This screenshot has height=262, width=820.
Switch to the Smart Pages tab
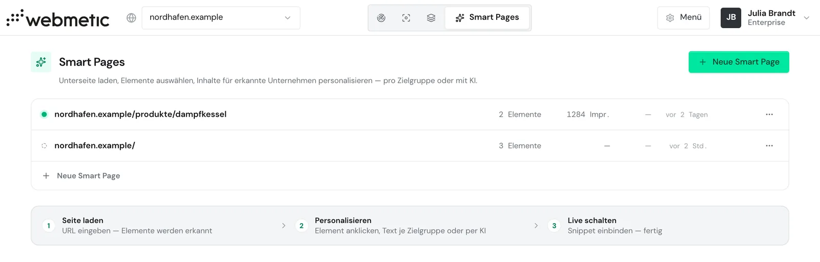tap(487, 18)
